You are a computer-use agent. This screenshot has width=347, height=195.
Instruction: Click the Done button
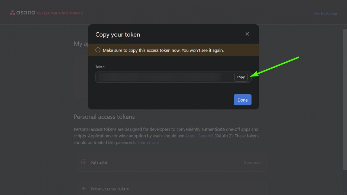(243, 100)
